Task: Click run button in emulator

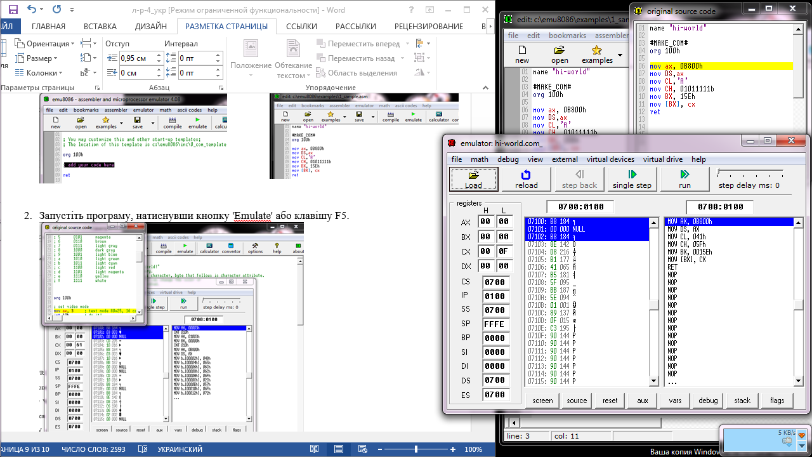Action: pyautogui.click(x=684, y=179)
